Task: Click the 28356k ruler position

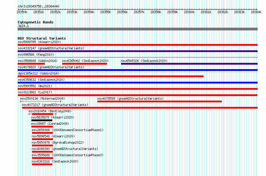Action: [x=122, y=12]
